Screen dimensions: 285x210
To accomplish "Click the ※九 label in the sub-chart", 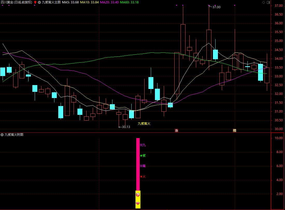I will (x=143, y=145).
